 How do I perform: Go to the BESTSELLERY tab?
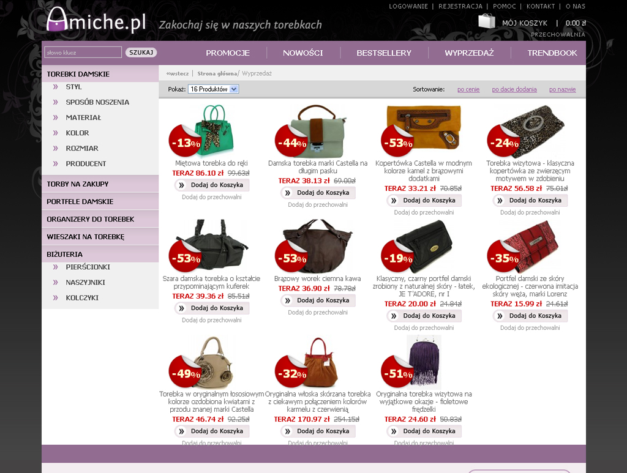pyautogui.click(x=384, y=53)
